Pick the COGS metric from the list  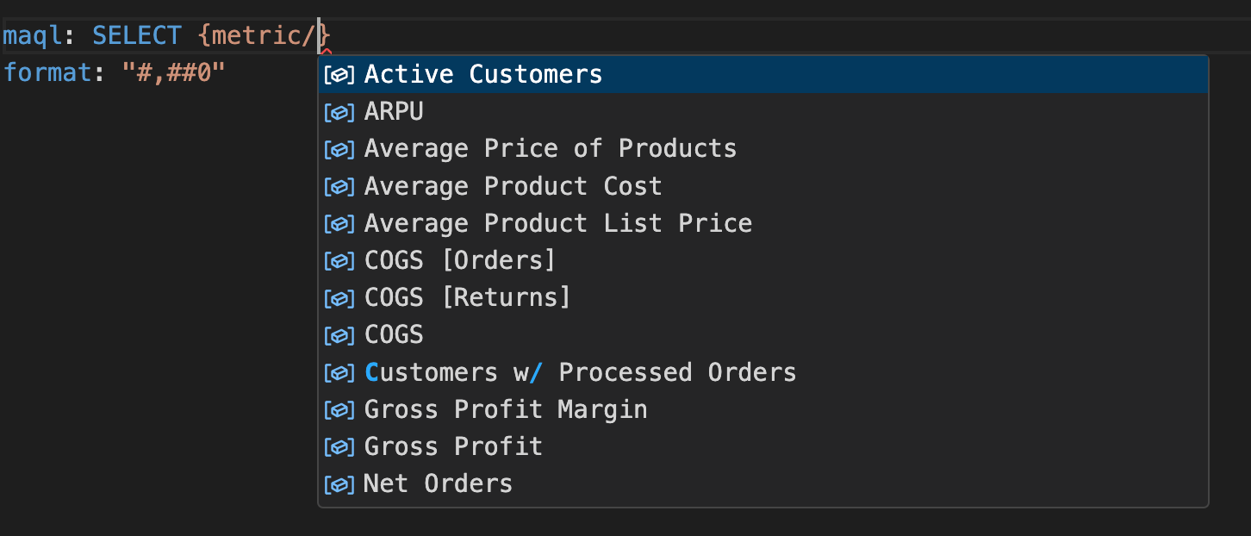pyautogui.click(x=393, y=334)
